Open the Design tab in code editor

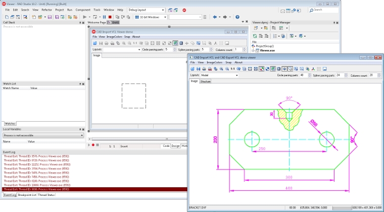(175, 145)
